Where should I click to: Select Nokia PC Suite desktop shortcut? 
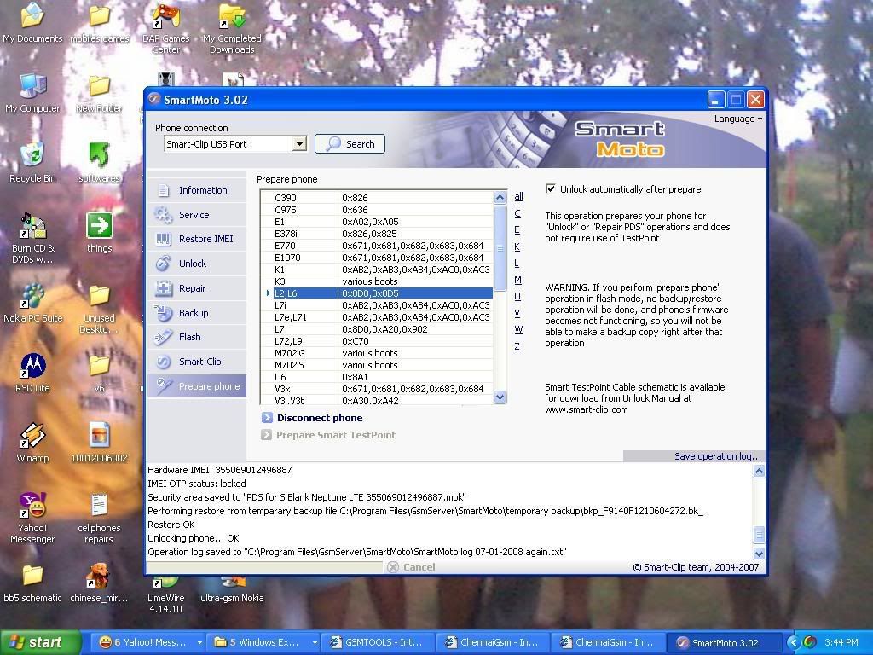pyautogui.click(x=33, y=304)
